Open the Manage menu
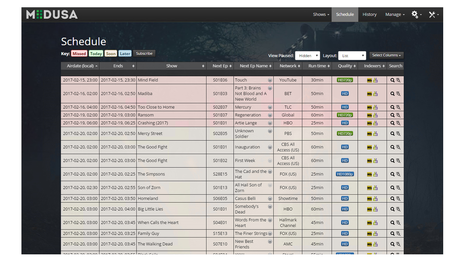Viewport: 465px width, 262px height. coord(395,15)
